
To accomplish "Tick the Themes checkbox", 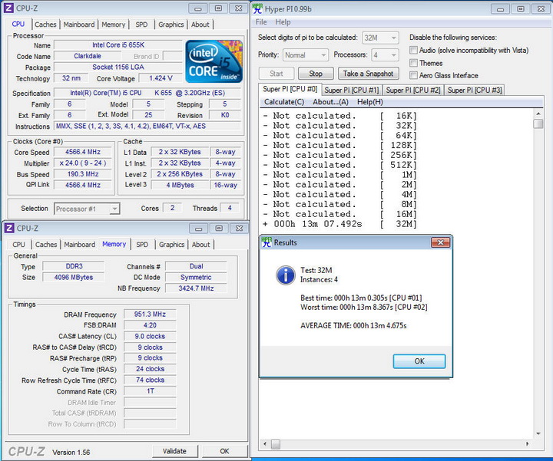I will (x=413, y=63).
